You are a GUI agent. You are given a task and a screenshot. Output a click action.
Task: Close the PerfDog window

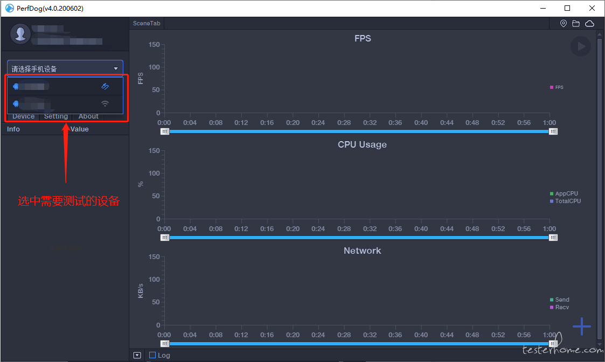(x=592, y=8)
